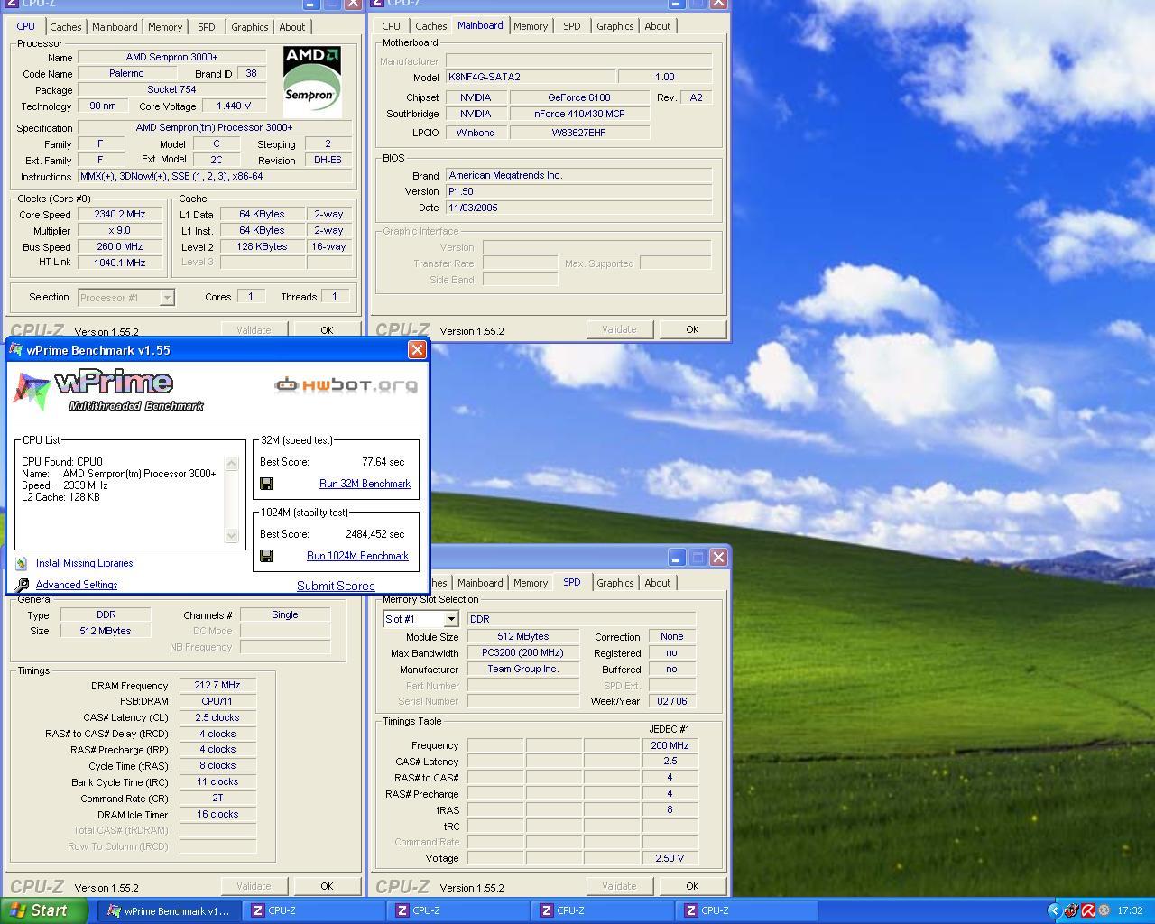Click OK in the CPU tab window

pos(327,330)
